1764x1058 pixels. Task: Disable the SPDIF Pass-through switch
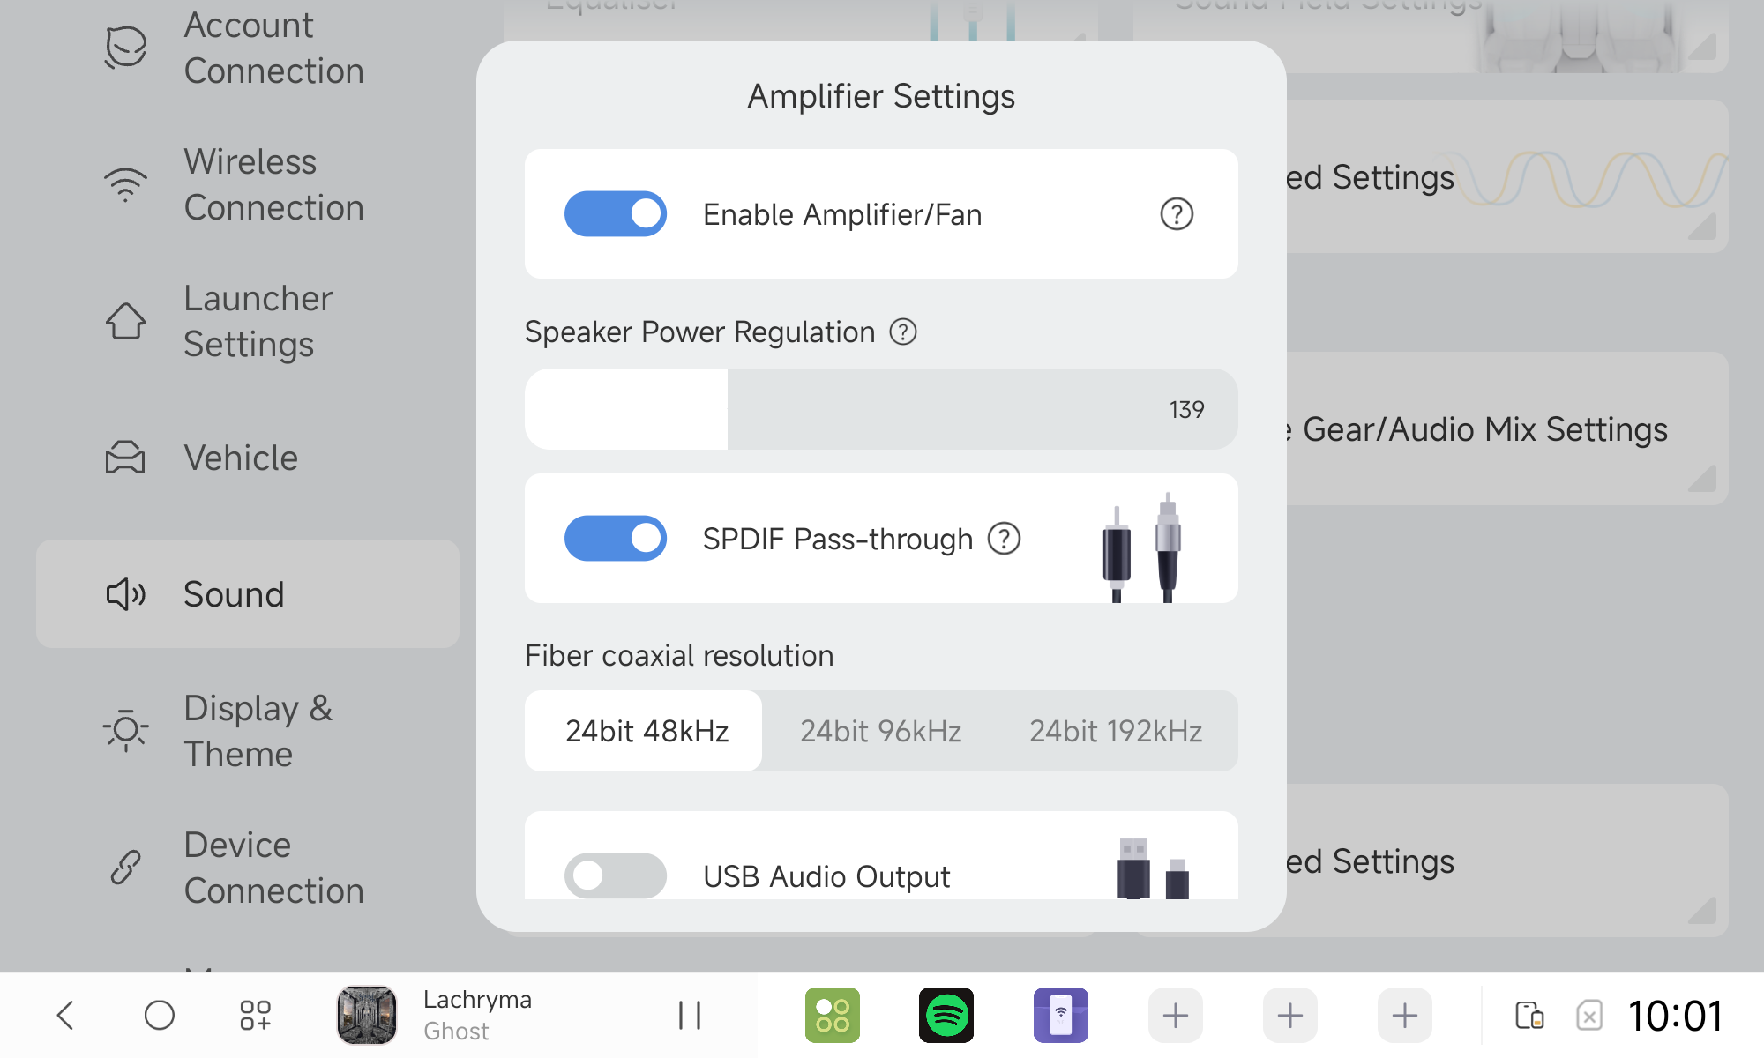(x=616, y=539)
